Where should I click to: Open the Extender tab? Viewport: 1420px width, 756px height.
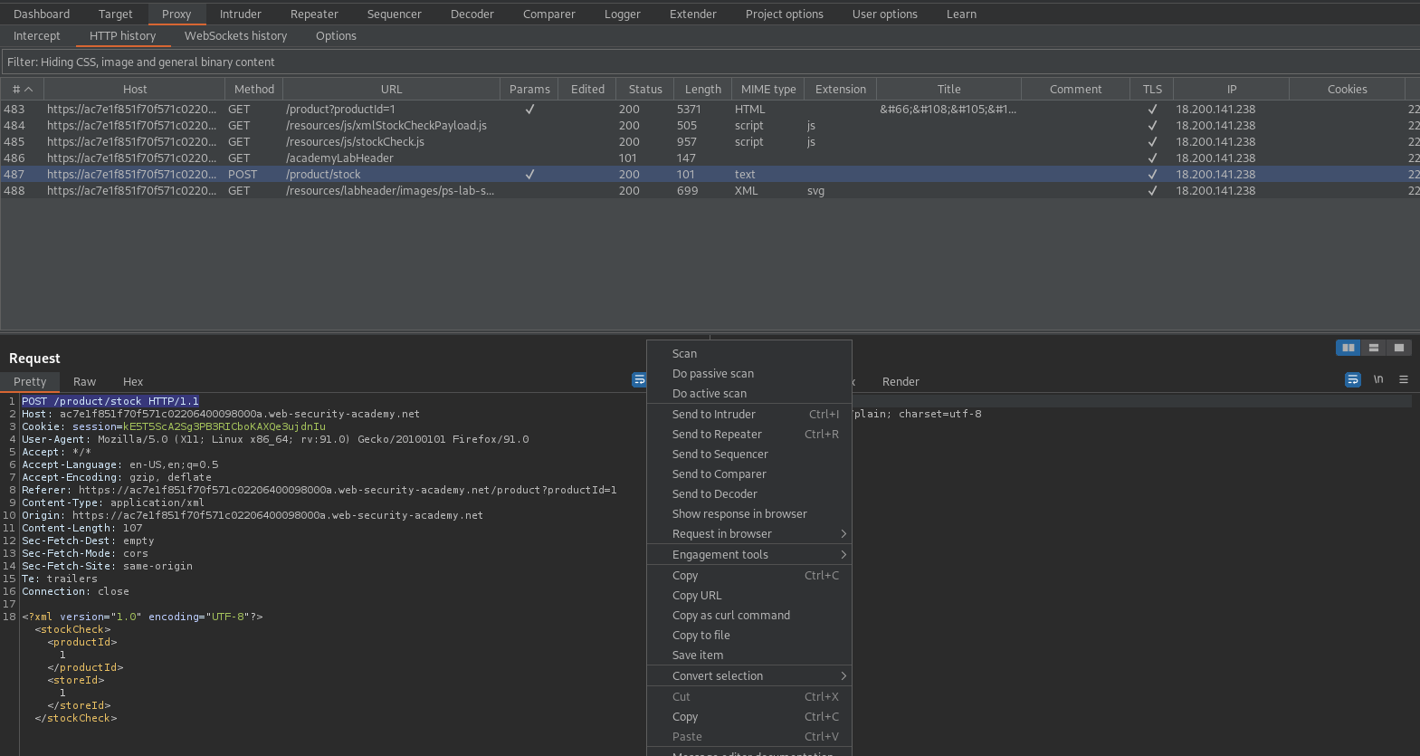click(693, 14)
